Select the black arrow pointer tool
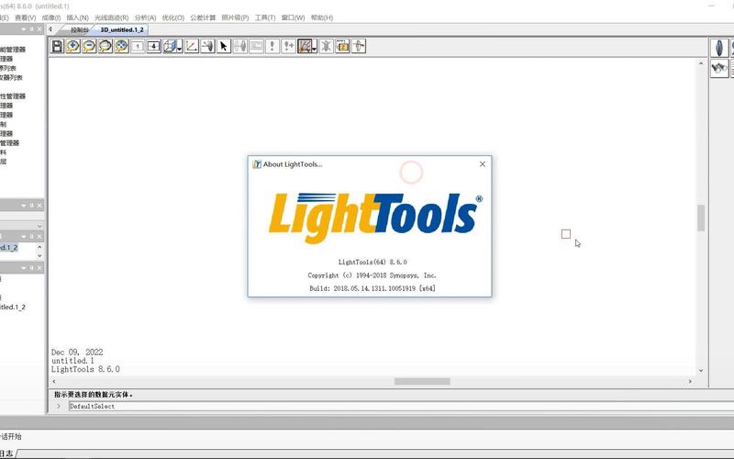This screenshot has width=734, height=459. pos(224,46)
